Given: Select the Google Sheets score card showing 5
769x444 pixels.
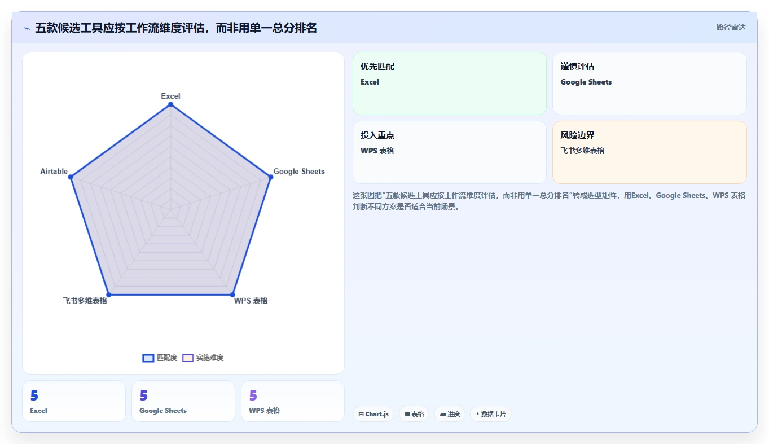Looking at the screenshot, I should coord(183,401).
